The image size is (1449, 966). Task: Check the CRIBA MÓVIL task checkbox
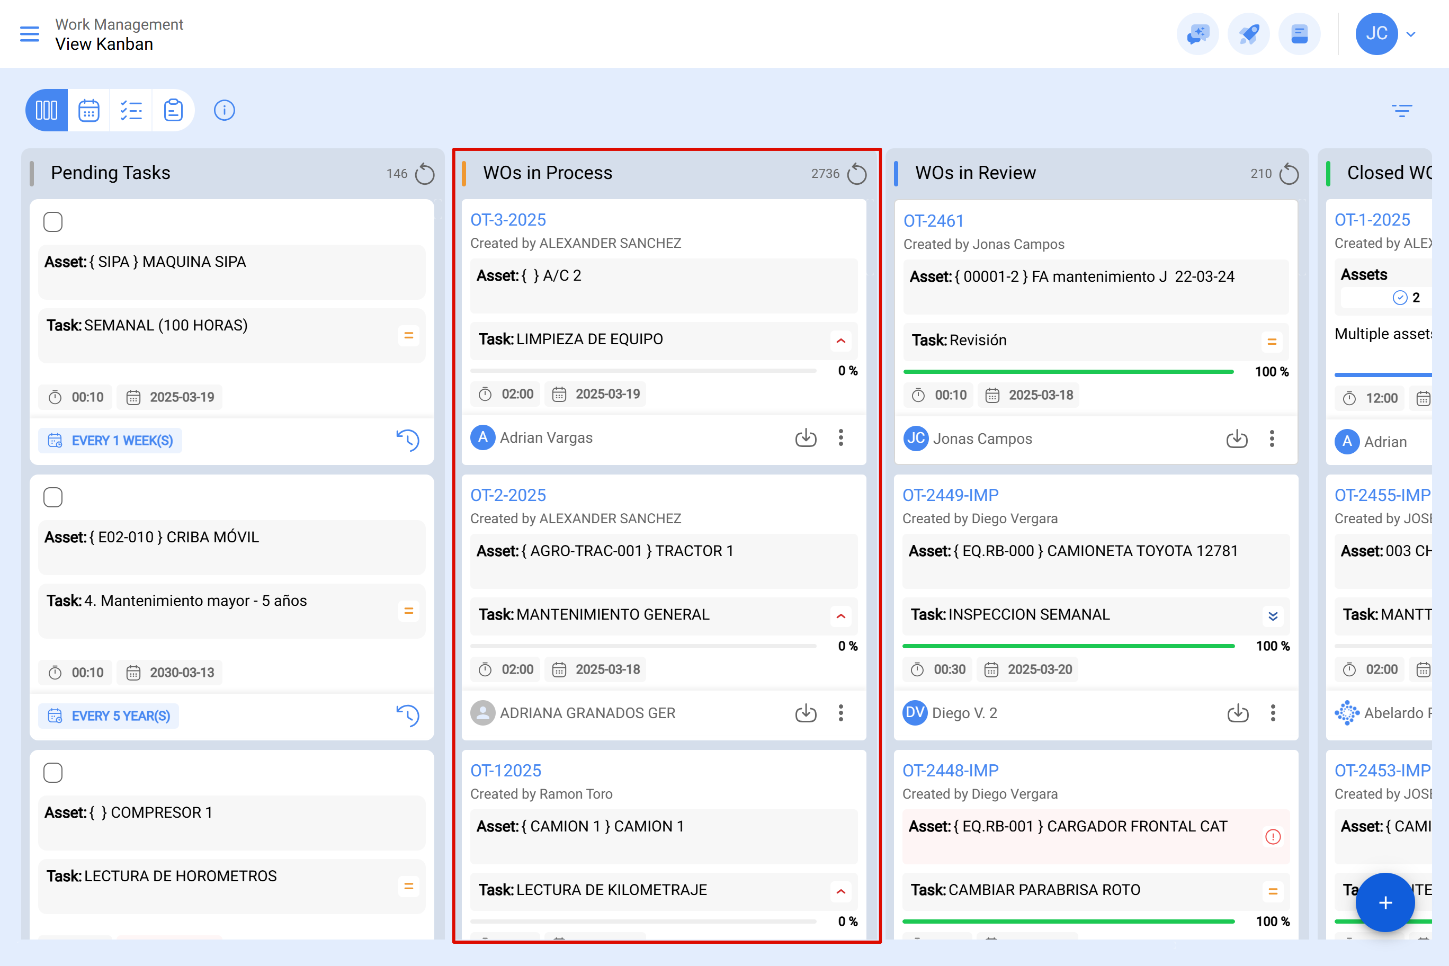click(53, 497)
